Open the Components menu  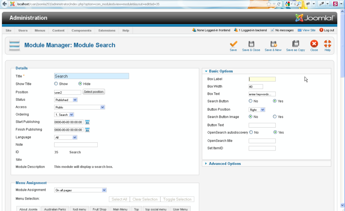(81, 31)
